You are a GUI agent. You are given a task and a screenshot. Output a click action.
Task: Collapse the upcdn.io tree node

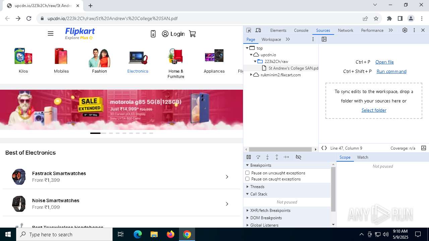[251, 55]
